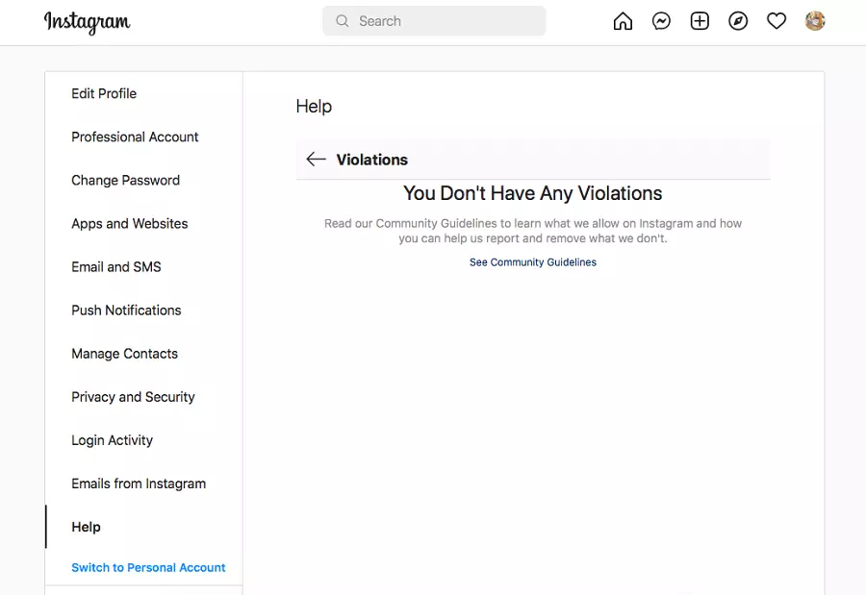Go to Change Password section

125,180
